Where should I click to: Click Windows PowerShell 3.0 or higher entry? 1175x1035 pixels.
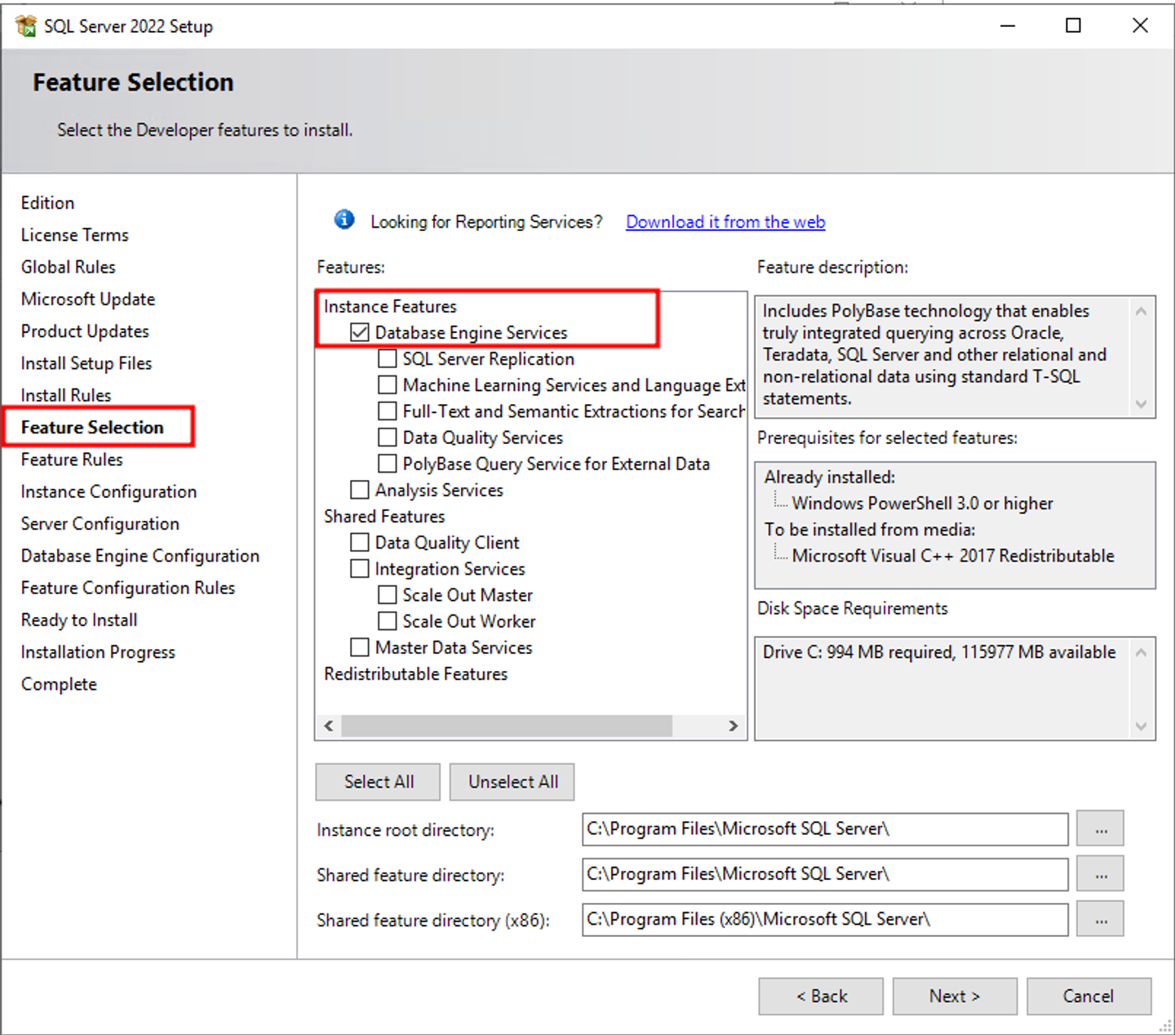coord(922,503)
